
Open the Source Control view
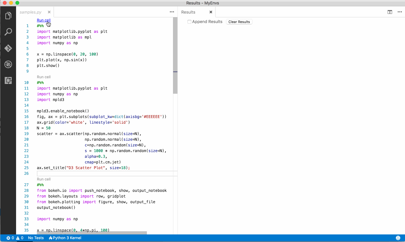[8, 48]
